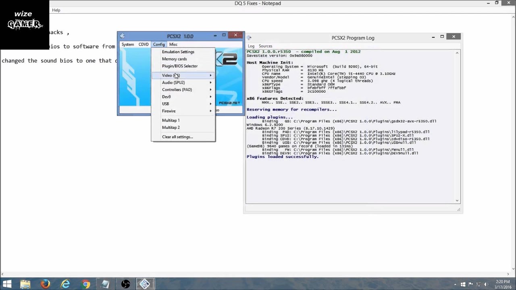Launch Internet Explorer from the taskbar
Image resolution: width=516 pixels, height=290 pixels.
tap(65, 284)
